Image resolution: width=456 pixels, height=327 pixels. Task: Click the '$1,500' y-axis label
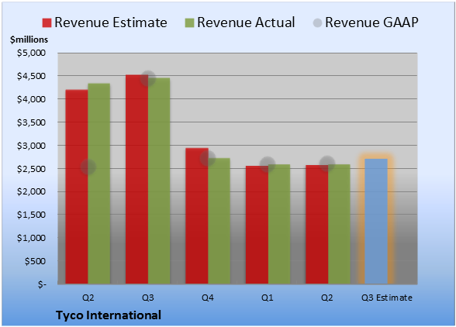click(31, 215)
